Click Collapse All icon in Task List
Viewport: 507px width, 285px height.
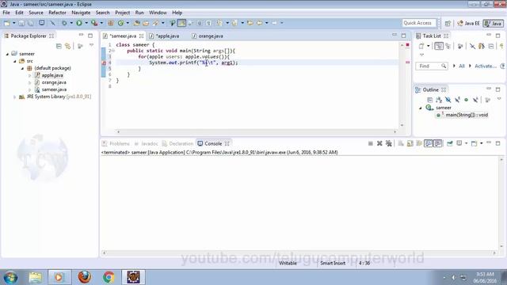click(x=491, y=46)
